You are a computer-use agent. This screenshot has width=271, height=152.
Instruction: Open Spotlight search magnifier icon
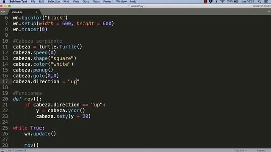260,2
